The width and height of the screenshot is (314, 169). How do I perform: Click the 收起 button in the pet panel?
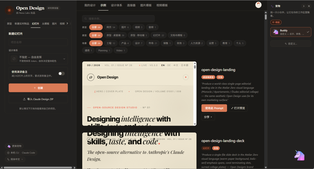tap(276, 22)
